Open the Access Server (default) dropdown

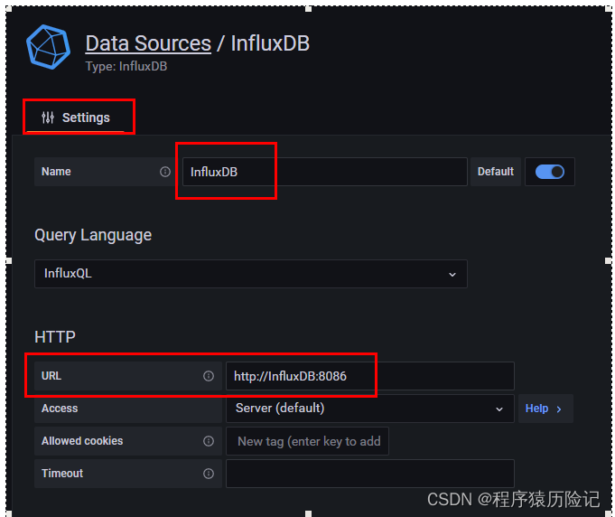(370, 409)
